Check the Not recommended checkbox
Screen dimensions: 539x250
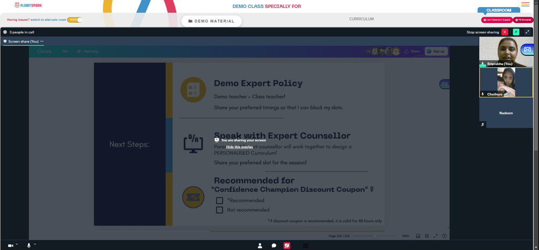point(219,210)
